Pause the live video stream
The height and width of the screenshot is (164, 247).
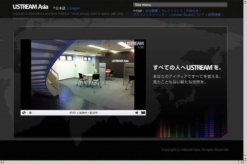30,113
